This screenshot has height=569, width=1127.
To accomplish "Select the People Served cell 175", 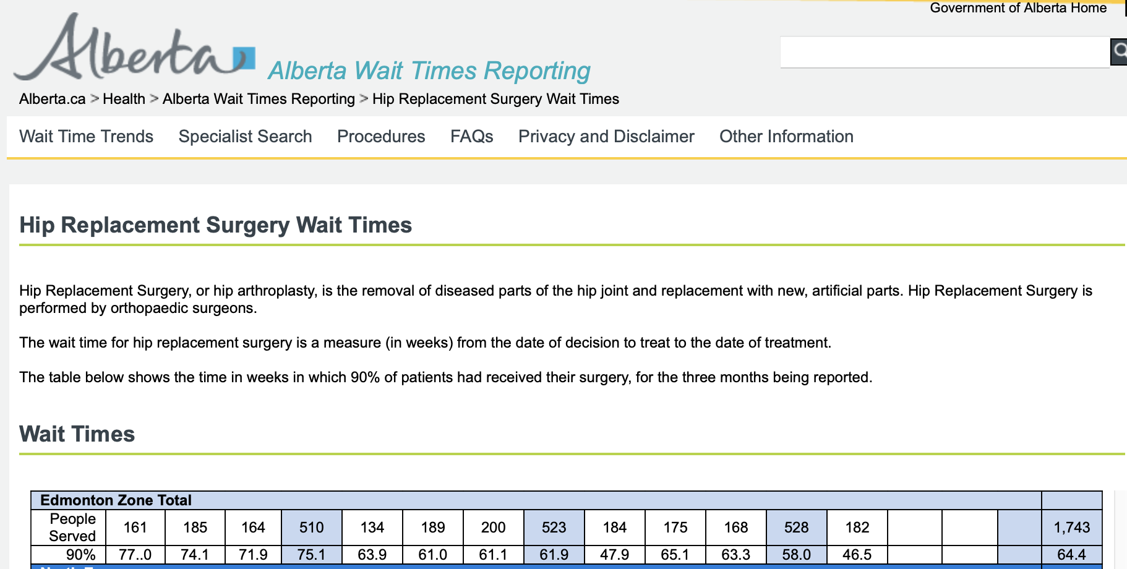I will pyautogui.click(x=675, y=528).
